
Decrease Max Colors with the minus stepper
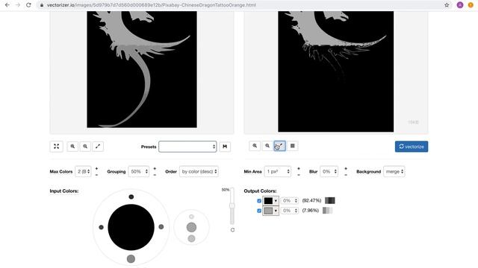[96, 175]
